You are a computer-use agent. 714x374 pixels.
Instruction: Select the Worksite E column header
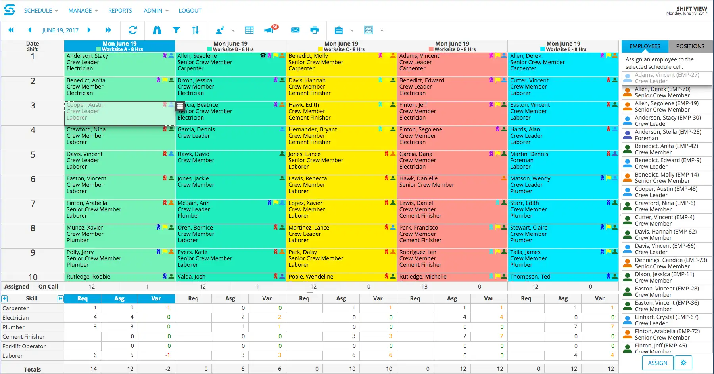click(563, 46)
